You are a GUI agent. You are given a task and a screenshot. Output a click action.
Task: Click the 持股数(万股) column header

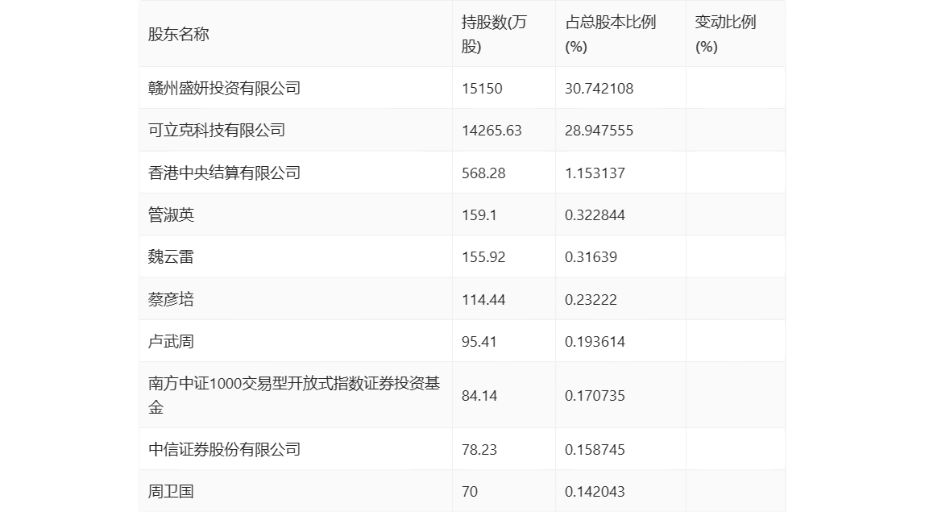(x=494, y=34)
